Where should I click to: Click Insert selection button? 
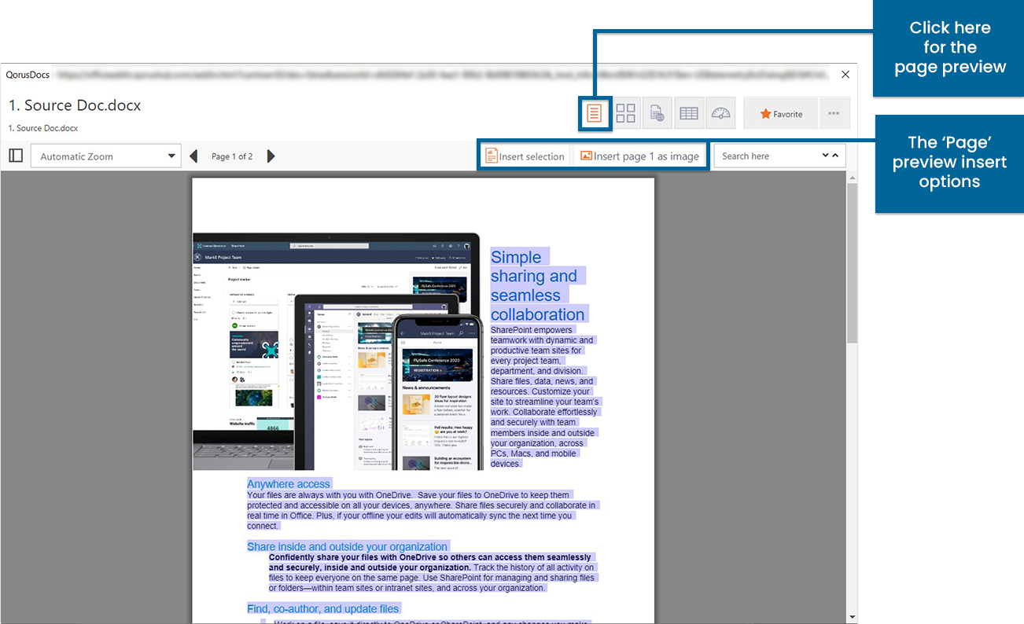tap(525, 156)
